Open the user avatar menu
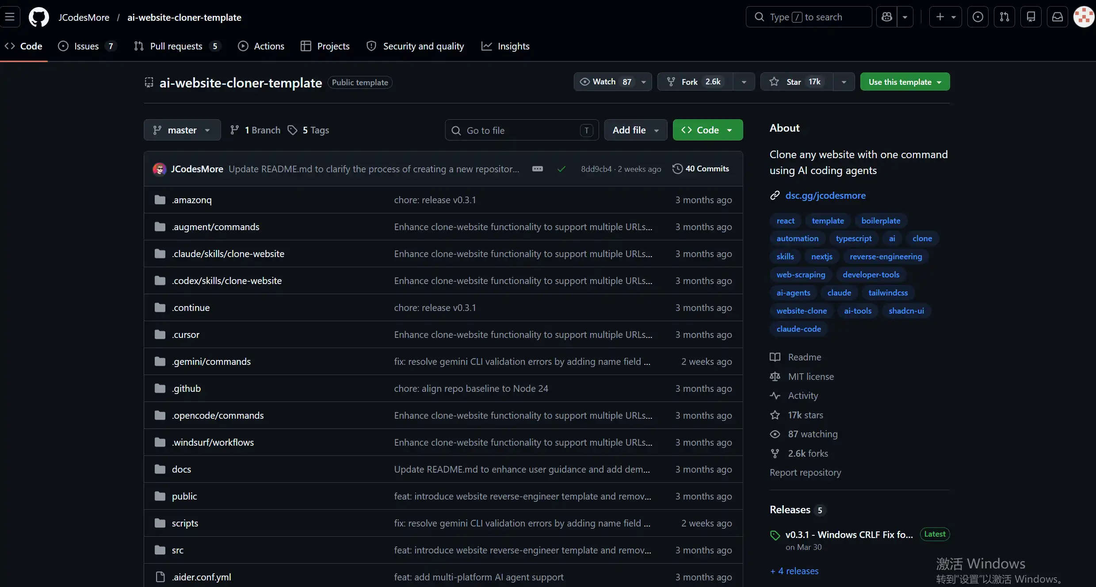The image size is (1096, 587). 1084,17
